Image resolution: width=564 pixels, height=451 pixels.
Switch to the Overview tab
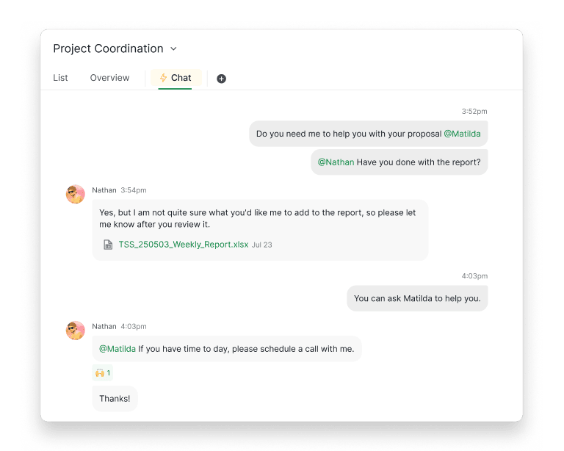(x=109, y=78)
